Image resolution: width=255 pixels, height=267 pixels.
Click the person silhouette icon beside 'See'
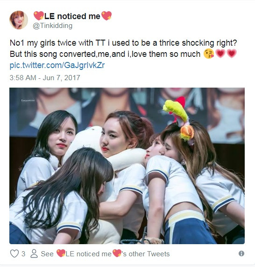click(x=34, y=253)
